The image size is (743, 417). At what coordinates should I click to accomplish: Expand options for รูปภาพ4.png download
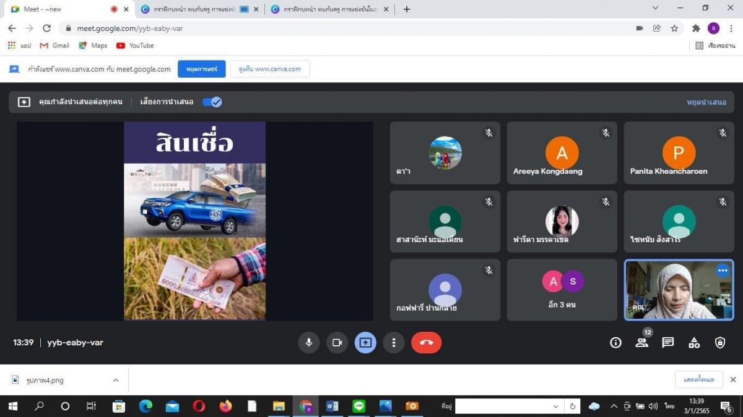(x=115, y=381)
